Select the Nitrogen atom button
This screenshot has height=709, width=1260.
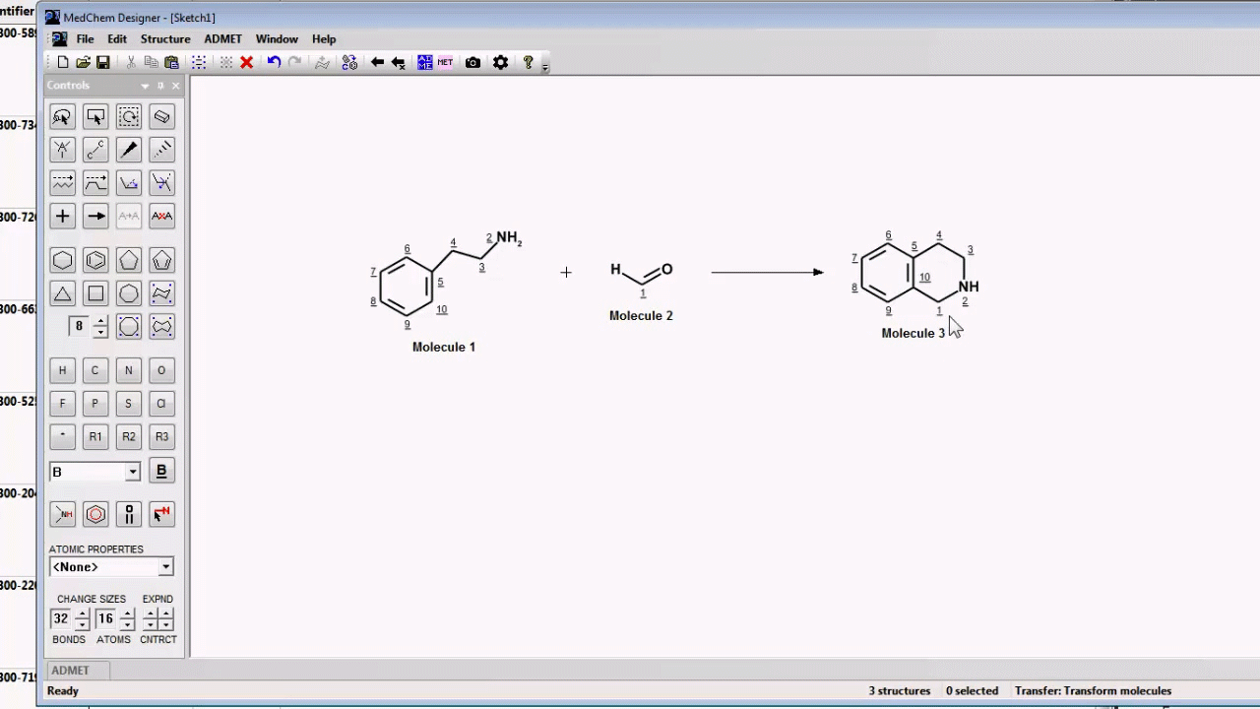click(x=128, y=370)
